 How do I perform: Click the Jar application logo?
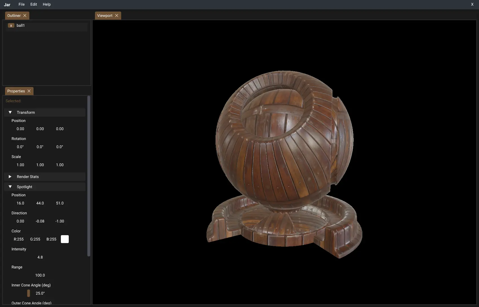7,5
